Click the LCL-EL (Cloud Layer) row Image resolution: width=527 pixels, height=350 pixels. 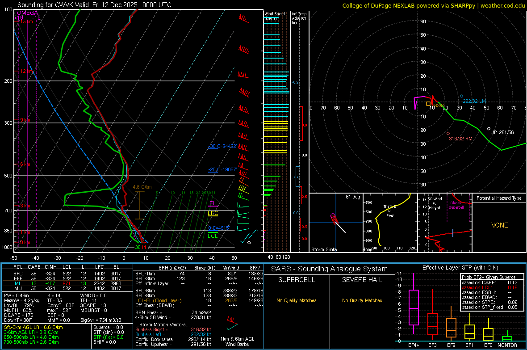[x=199, y=300]
